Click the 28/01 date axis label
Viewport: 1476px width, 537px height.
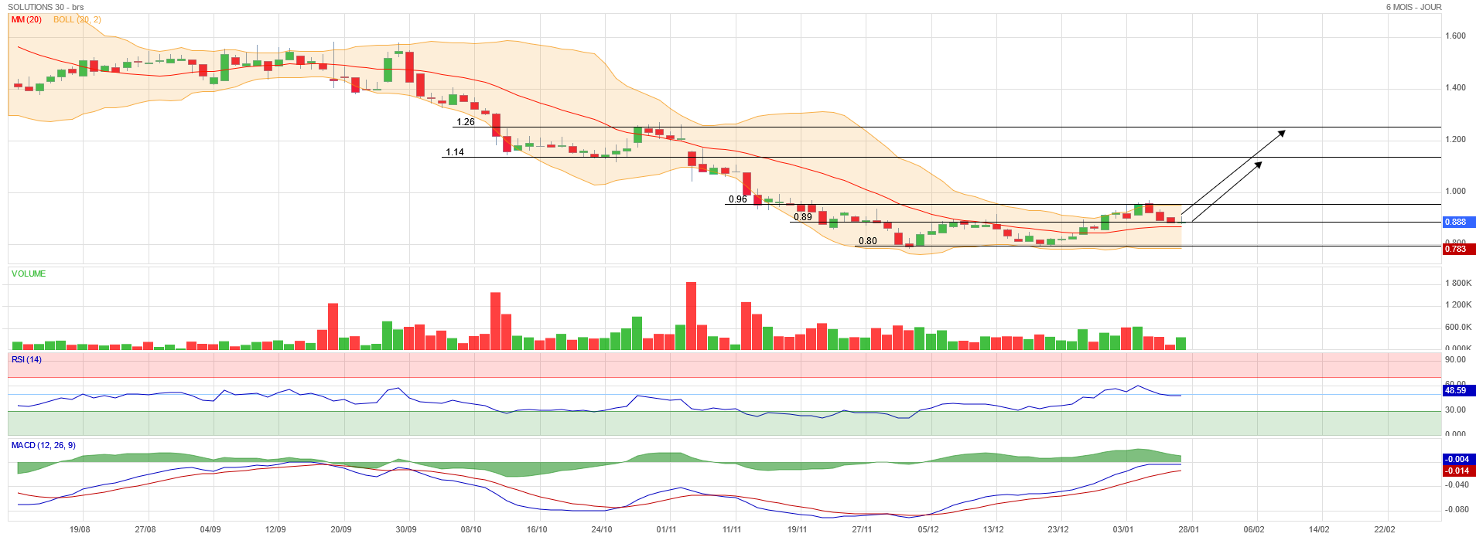(1189, 529)
